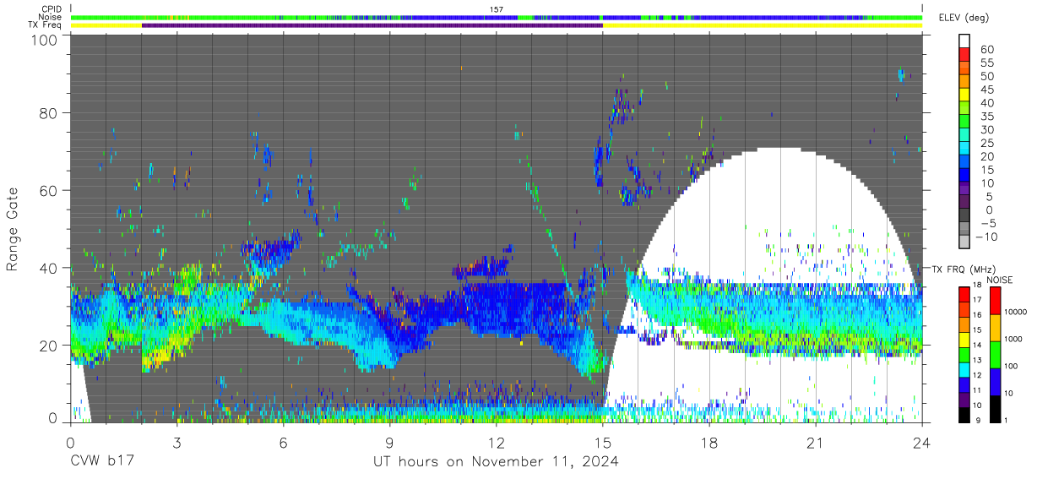Click the 18 tick label on the UT axis
Image resolution: width=1037 pixels, height=479 pixels.
coord(709,443)
